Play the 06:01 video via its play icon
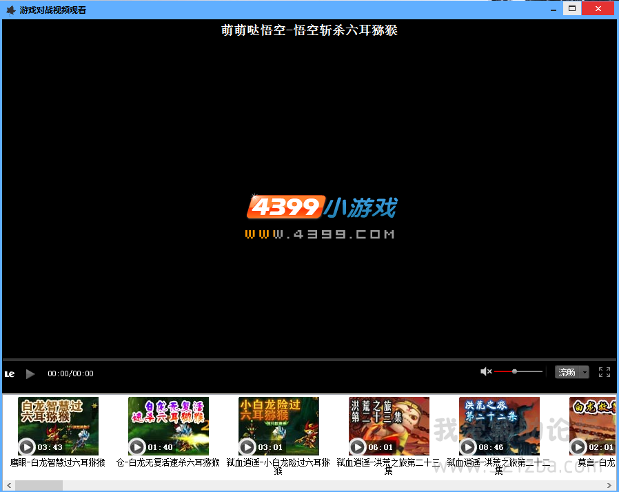Image resolution: width=619 pixels, height=492 pixels. point(357,447)
